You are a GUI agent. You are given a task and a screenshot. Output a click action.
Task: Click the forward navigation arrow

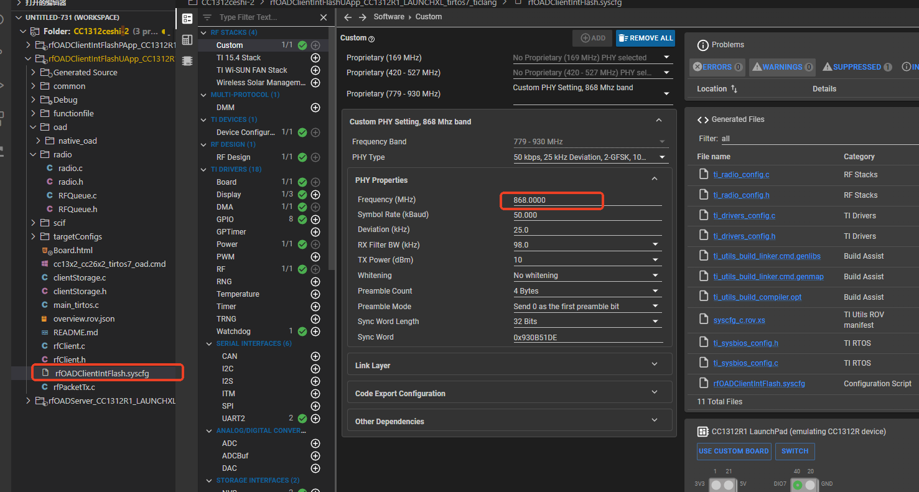pyautogui.click(x=363, y=17)
